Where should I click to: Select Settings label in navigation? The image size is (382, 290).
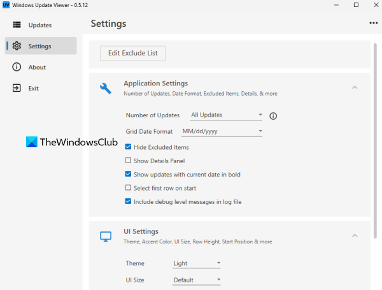pos(39,46)
